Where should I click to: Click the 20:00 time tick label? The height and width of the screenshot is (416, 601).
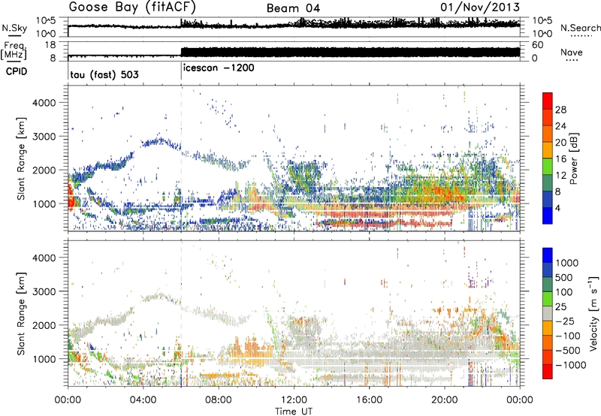[x=444, y=400]
